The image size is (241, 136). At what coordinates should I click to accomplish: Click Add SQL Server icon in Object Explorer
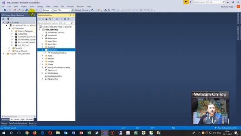(x=8, y=19)
